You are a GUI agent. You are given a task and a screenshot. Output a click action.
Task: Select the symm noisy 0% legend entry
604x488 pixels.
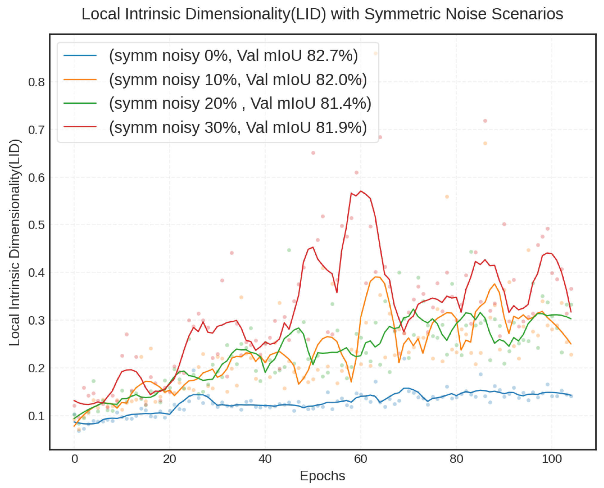[x=233, y=56]
